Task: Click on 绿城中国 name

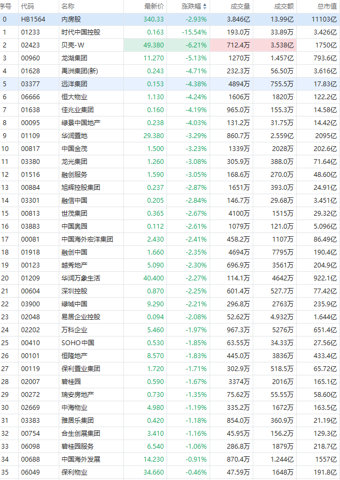Action: 74,304
